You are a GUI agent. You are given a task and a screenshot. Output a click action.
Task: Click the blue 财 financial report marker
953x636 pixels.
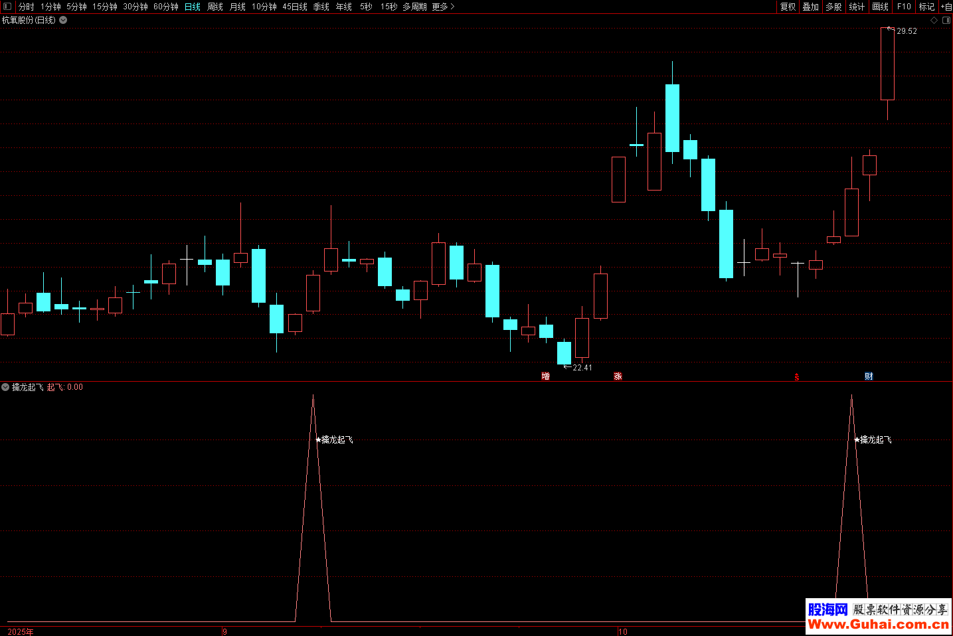pyautogui.click(x=869, y=376)
